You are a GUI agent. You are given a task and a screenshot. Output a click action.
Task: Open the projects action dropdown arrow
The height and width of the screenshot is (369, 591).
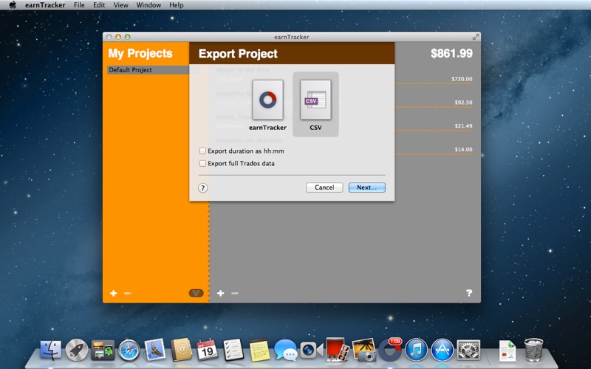point(196,293)
